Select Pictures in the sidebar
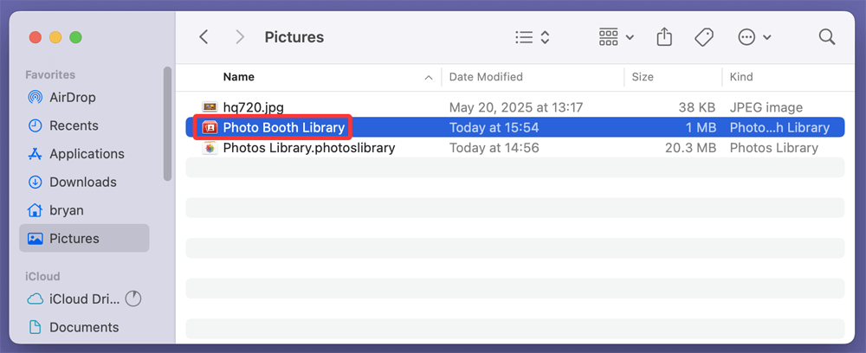Viewport: 866px width, 353px height. (84, 238)
